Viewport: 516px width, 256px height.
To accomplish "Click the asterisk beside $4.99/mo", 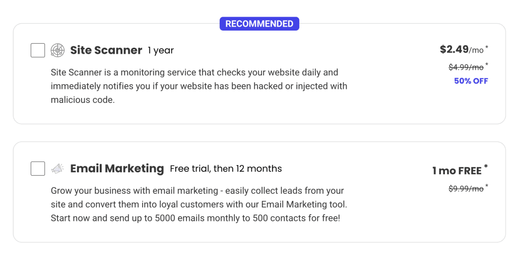I will point(487,64).
